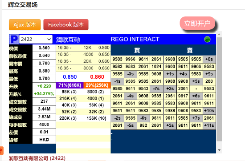The image size is (245, 161).
Task: Open the 2422 stock code dropdown
Action: (36, 39)
